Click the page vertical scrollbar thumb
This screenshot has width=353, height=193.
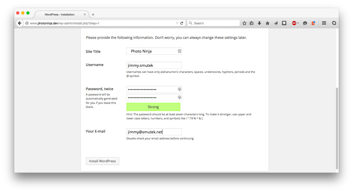(x=337, y=128)
